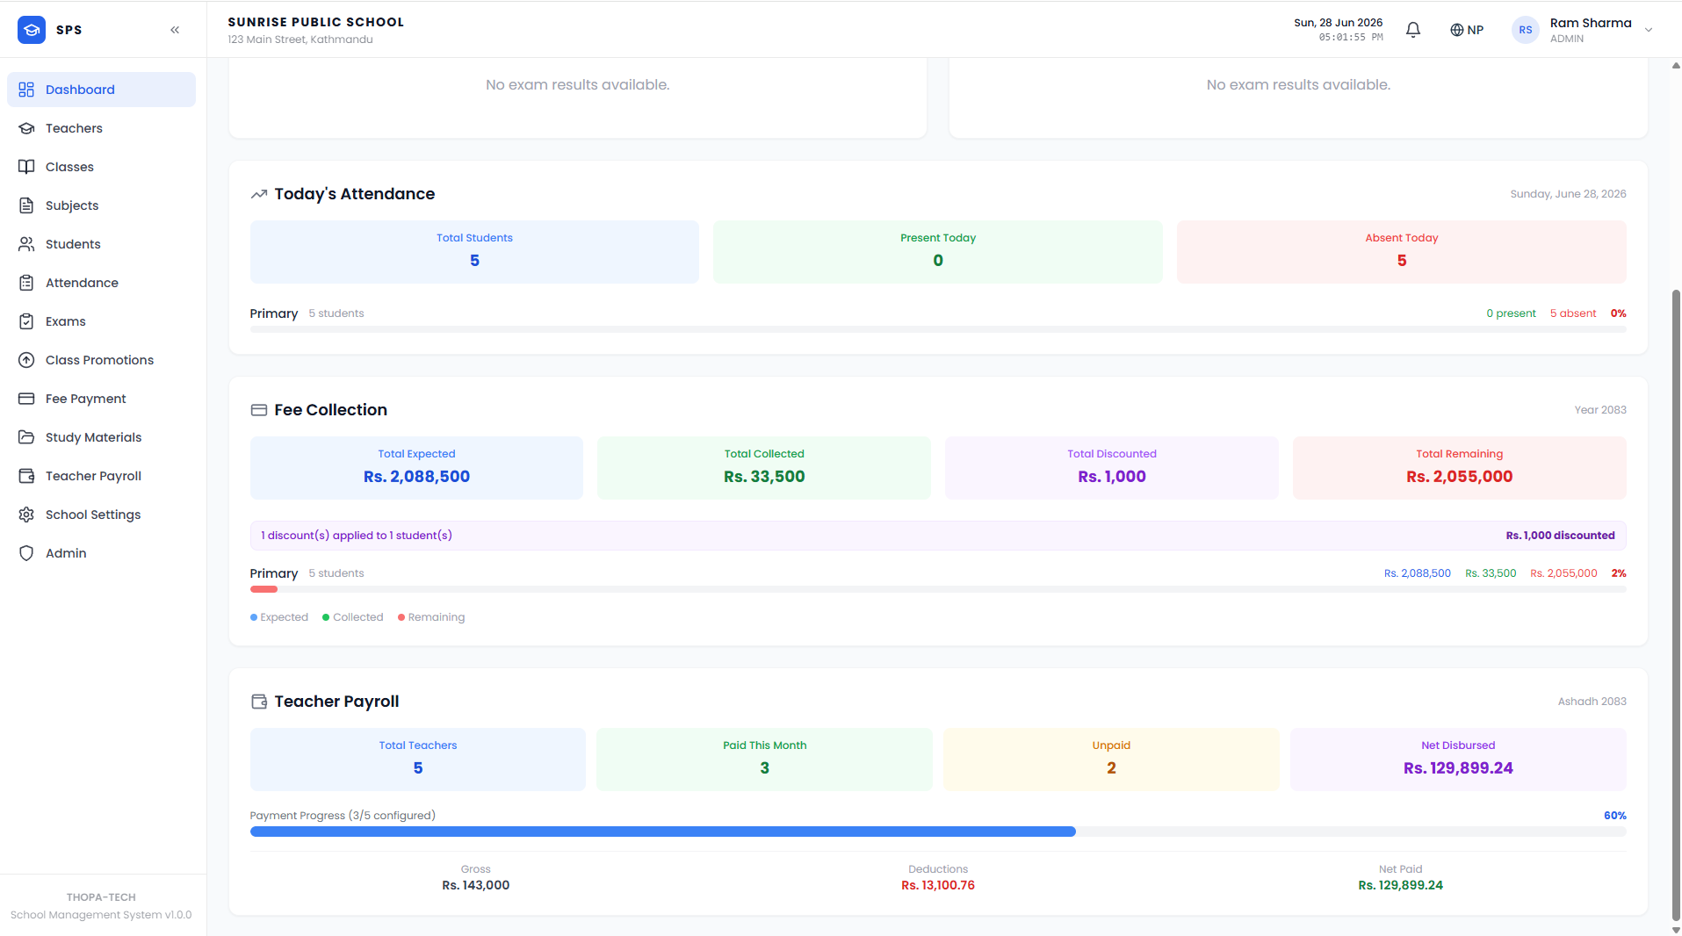The width and height of the screenshot is (1682, 936).
Task: Click the 'Rs. 143,000' Gross amount
Action: (476, 885)
